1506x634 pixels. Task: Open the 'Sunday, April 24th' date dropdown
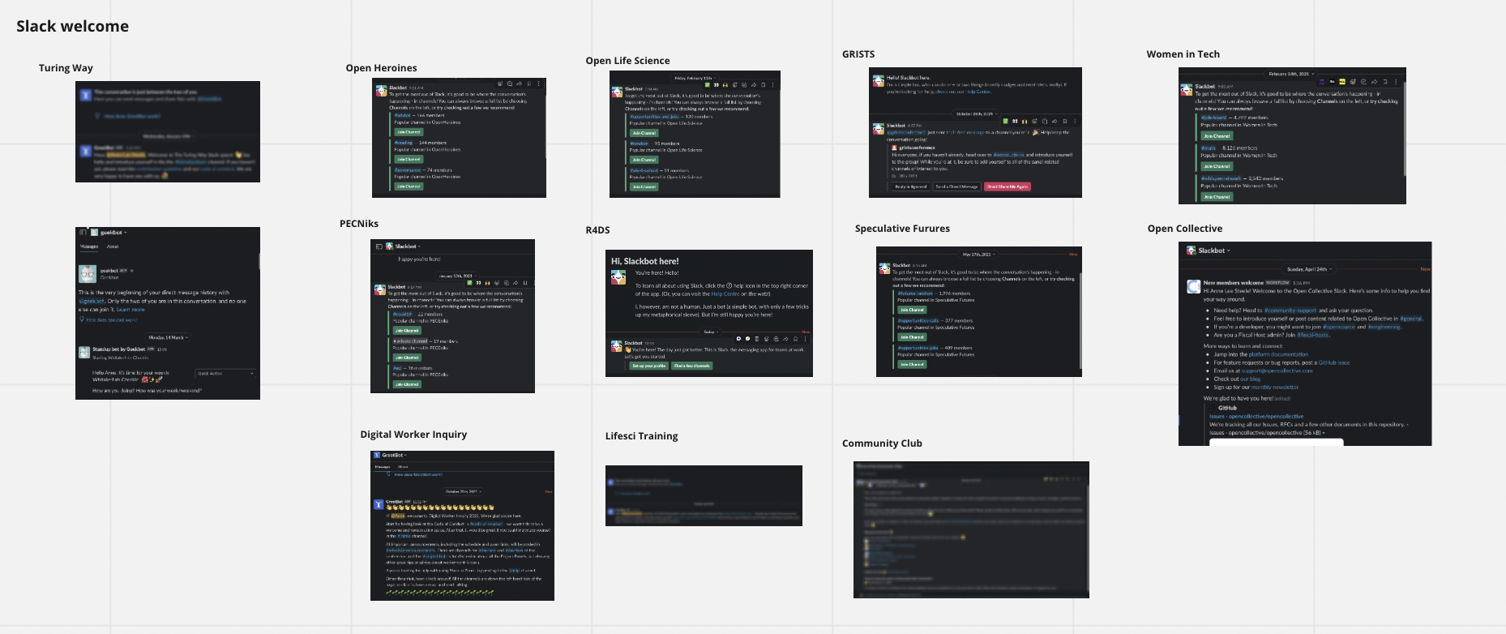pyautogui.click(x=1308, y=269)
